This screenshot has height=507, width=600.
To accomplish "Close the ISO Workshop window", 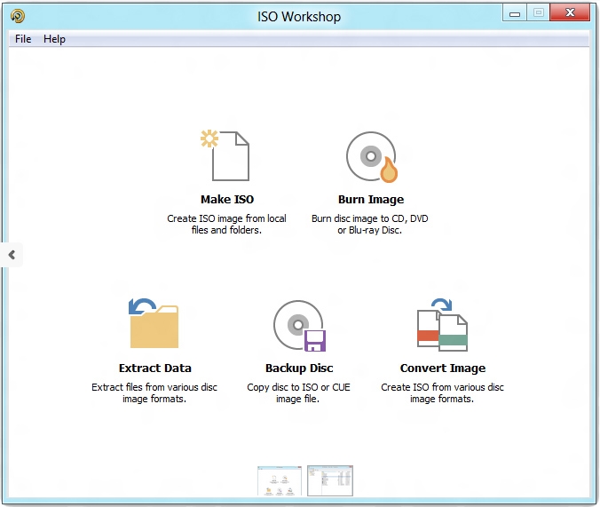I will pos(570,12).
